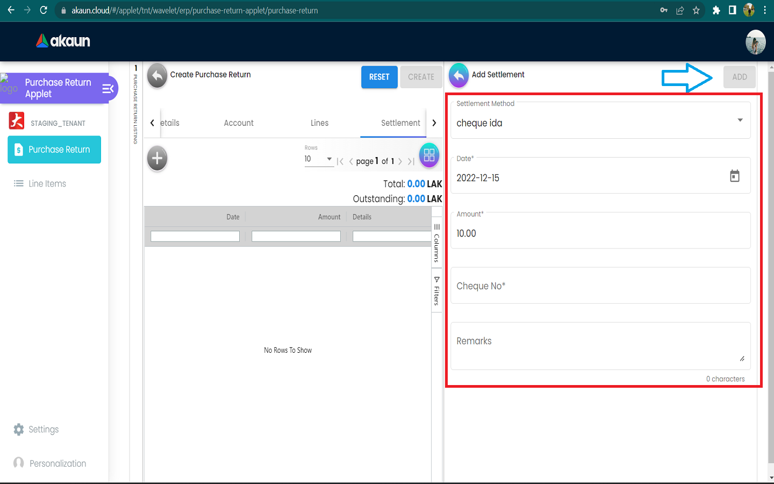
Task: Switch to the Account tab
Action: coord(239,123)
